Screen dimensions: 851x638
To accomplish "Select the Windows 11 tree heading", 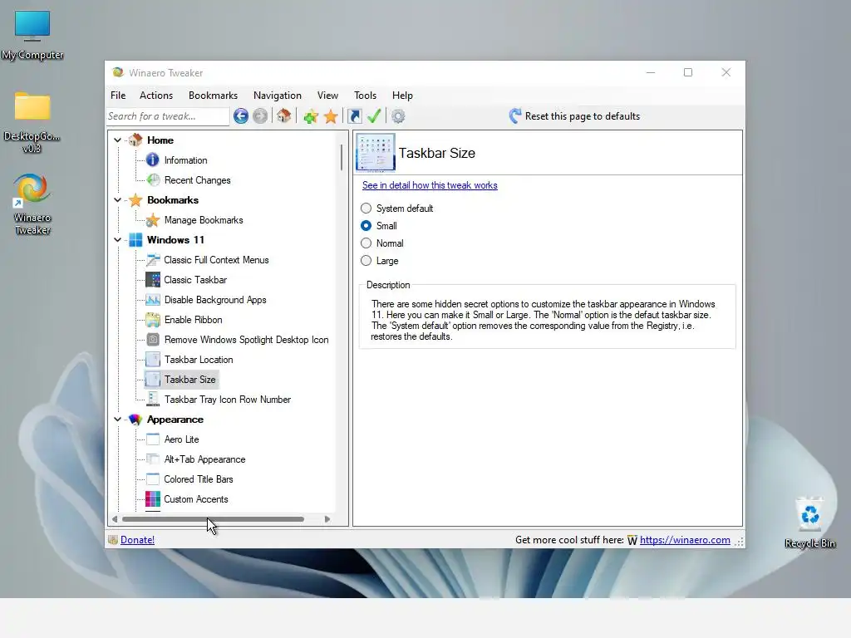I will pos(175,240).
